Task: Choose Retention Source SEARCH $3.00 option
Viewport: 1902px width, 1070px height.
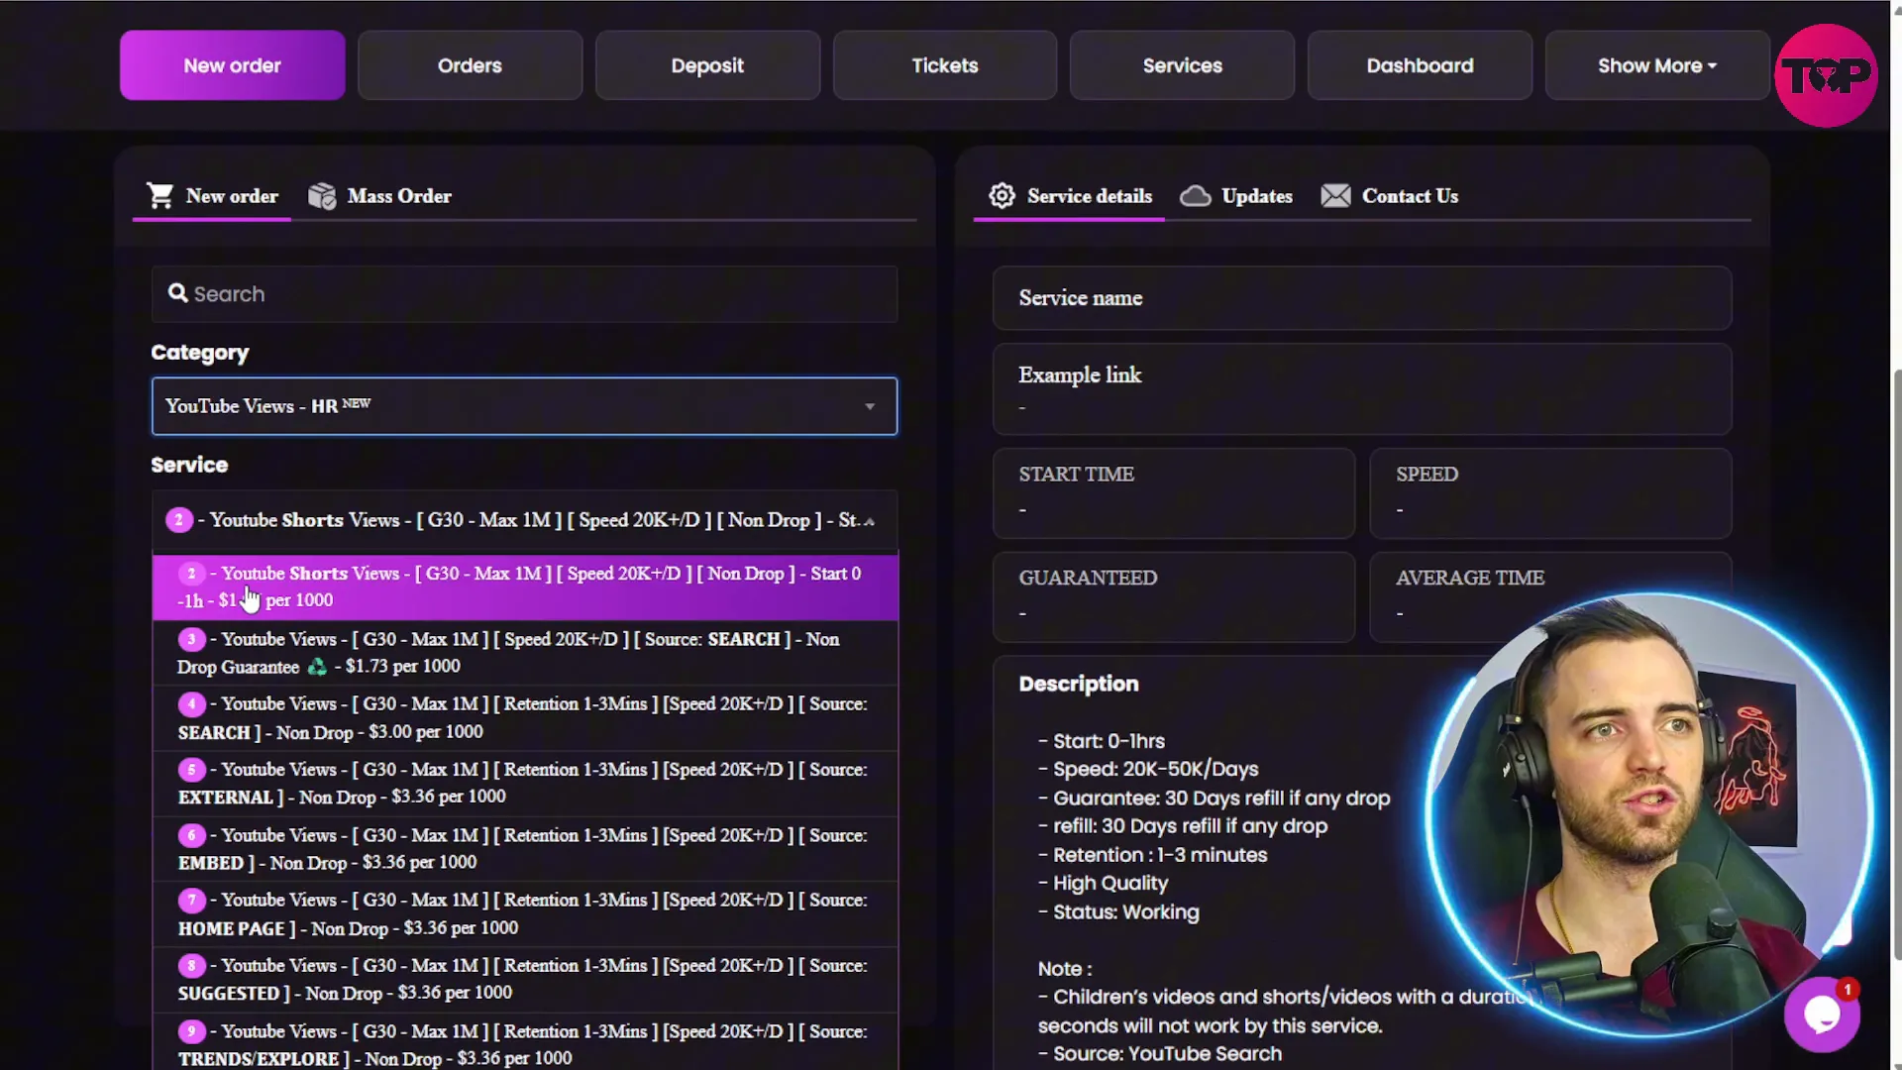Action: (525, 718)
